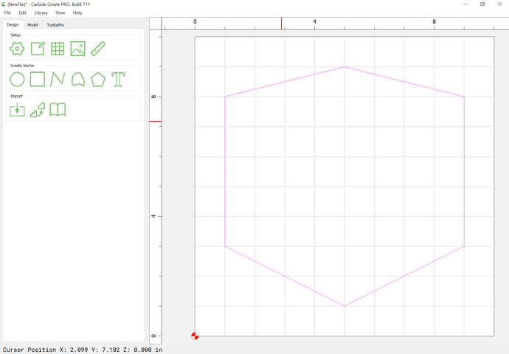Activate the Text tool
This screenshot has height=354, width=509.
[118, 79]
